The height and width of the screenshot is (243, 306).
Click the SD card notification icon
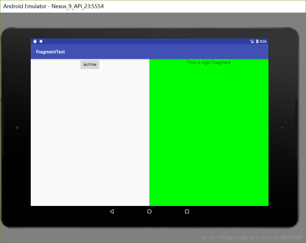tap(35, 41)
